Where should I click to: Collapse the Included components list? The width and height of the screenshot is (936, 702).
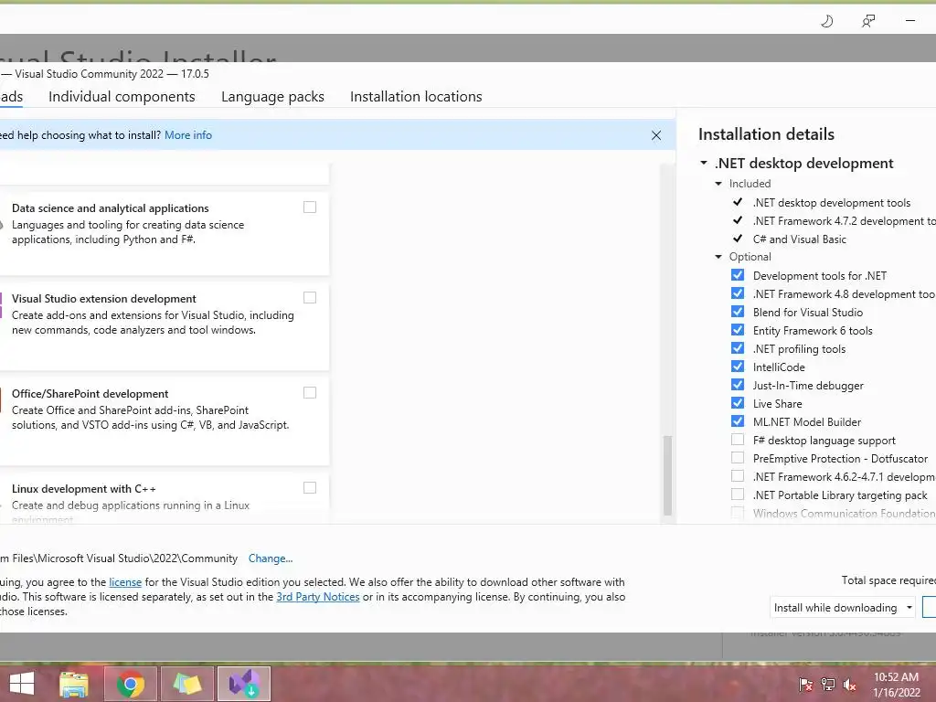[718, 184]
